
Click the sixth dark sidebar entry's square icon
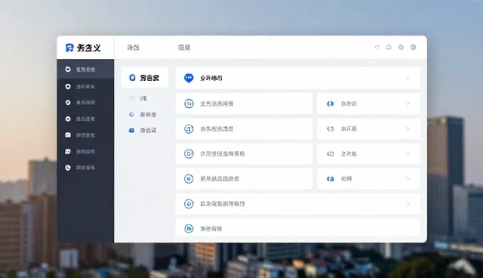pos(68,151)
